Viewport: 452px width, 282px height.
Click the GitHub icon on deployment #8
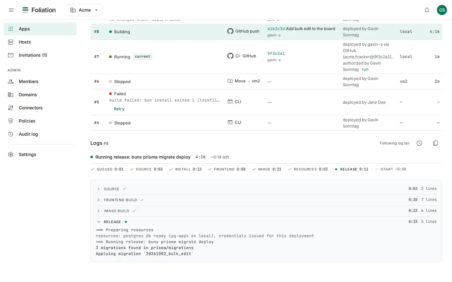click(230, 31)
